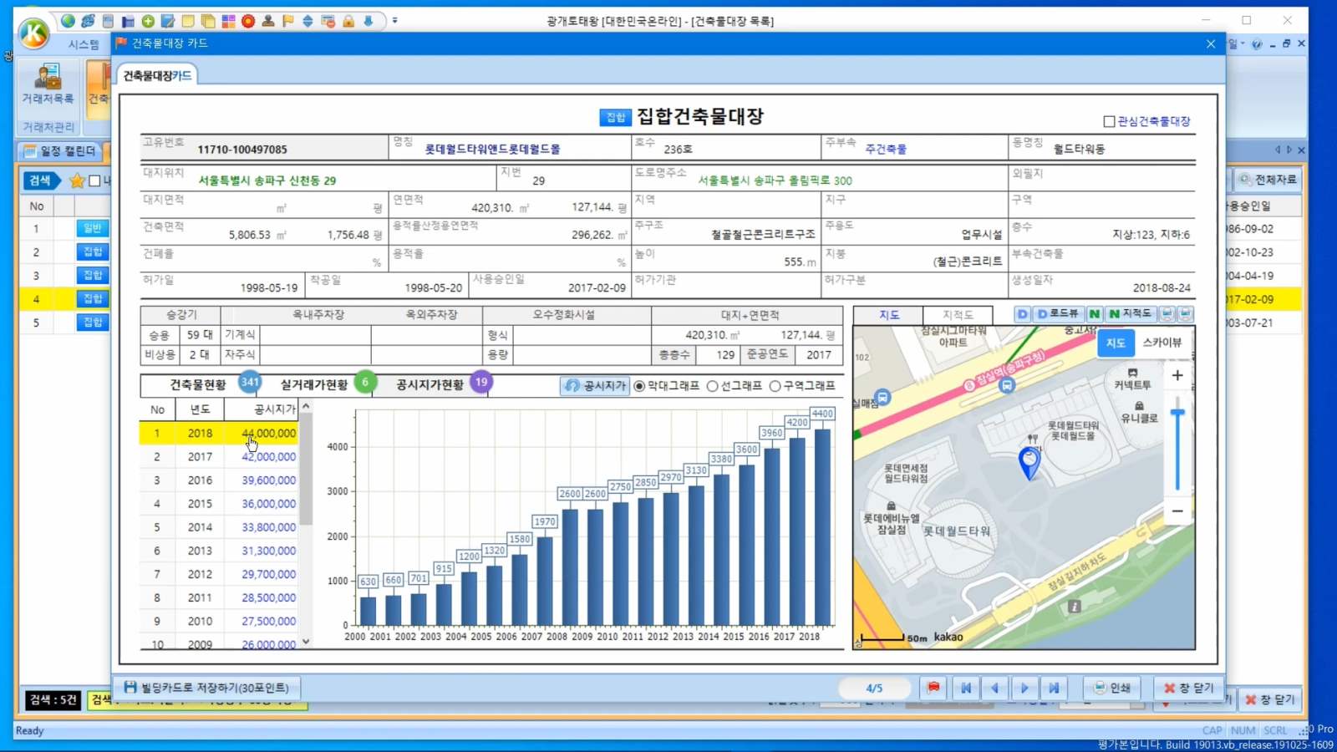Click the red record circle toolbar icon
Screen dimensions: 1337x752
pos(248,21)
